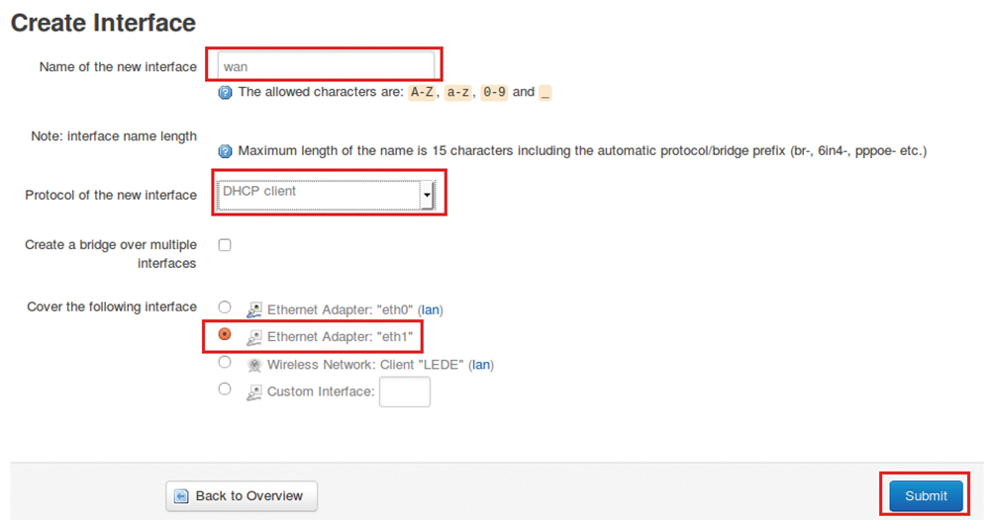Click the Custom Interface adapter icon

click(x=253, y=392)
